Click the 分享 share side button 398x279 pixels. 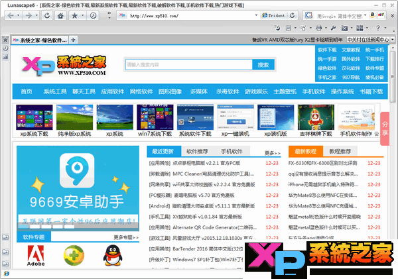[x=385, y=129]
